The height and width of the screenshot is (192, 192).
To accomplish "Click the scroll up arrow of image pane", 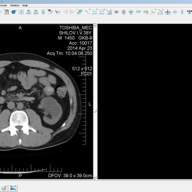I will point(95,25).
